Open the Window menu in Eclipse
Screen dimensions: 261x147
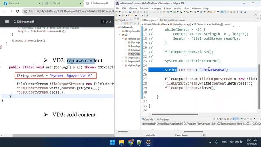click(196, 9)
